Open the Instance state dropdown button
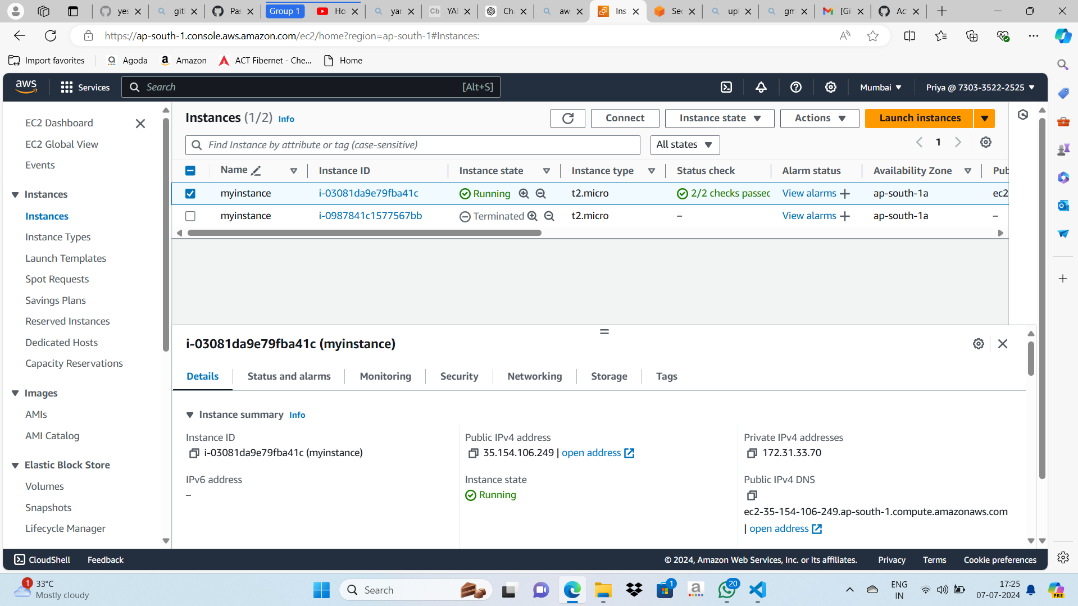 click(720, 118)
